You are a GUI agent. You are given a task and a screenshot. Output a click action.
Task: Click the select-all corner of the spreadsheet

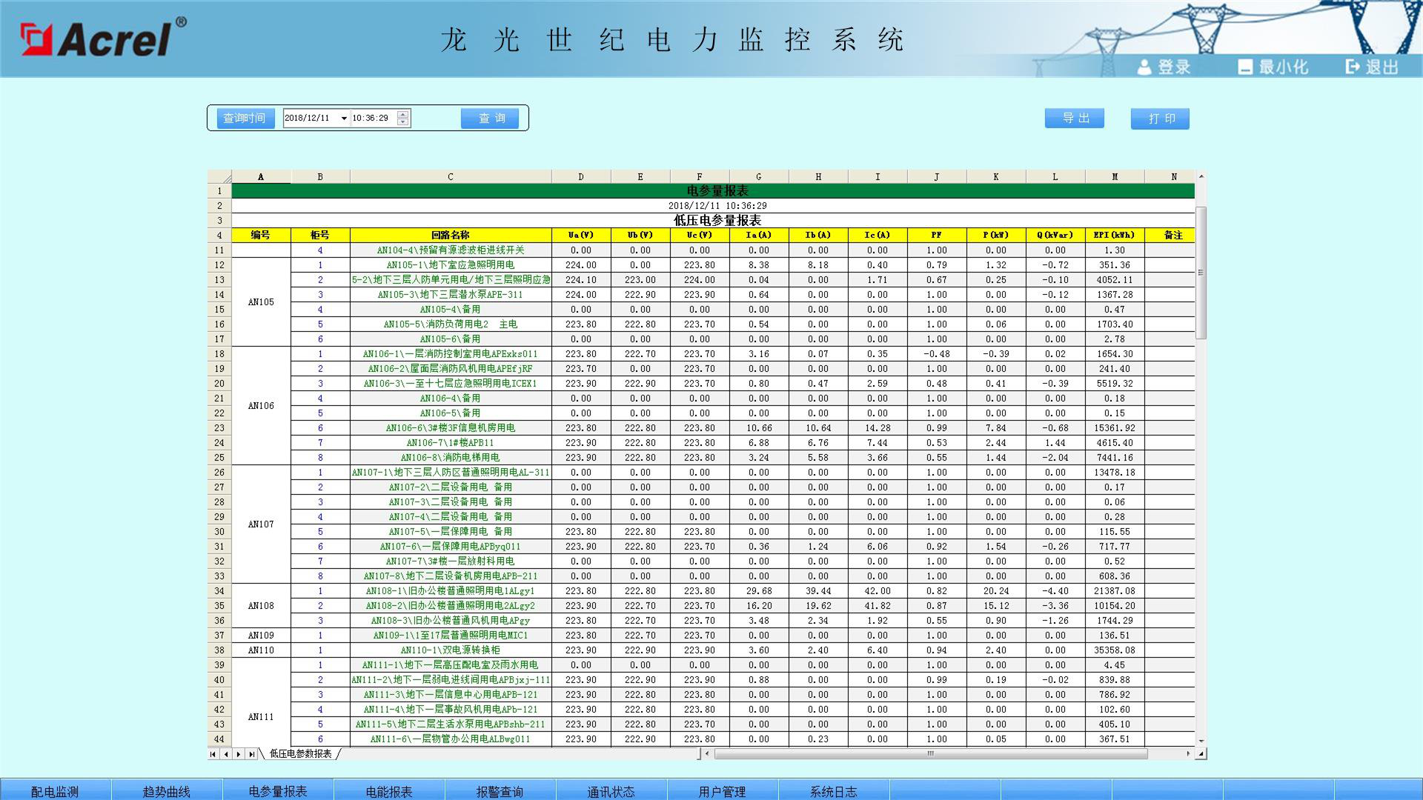(x=219, y=177)
